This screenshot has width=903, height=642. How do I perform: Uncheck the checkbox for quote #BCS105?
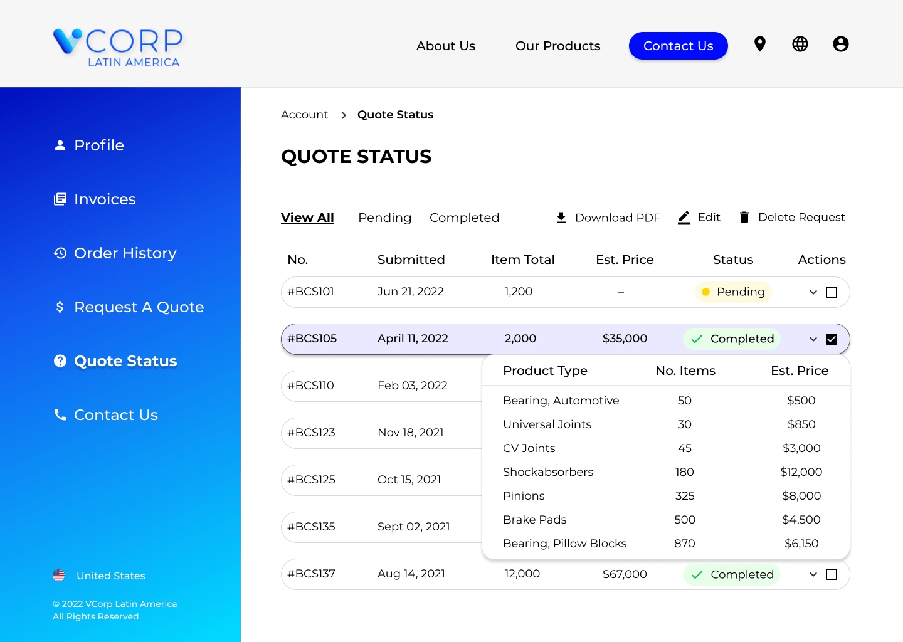pos(832,339)
